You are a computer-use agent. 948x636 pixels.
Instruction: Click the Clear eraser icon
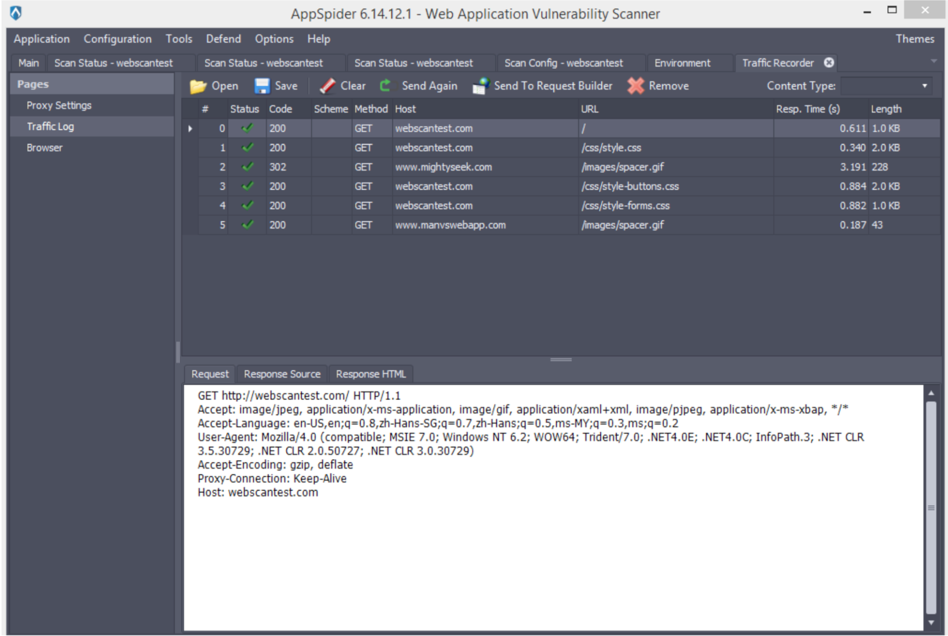[327, 86]
